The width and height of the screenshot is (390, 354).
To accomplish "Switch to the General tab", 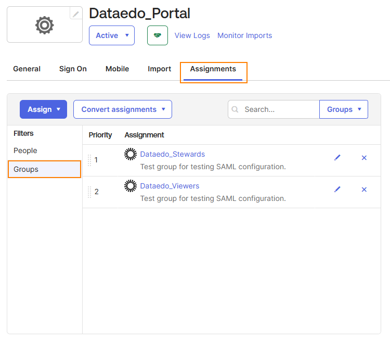I will 27,69.
